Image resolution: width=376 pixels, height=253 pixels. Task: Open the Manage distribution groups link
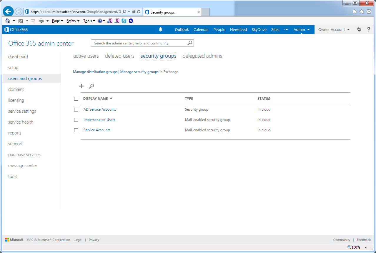(95, 72)
